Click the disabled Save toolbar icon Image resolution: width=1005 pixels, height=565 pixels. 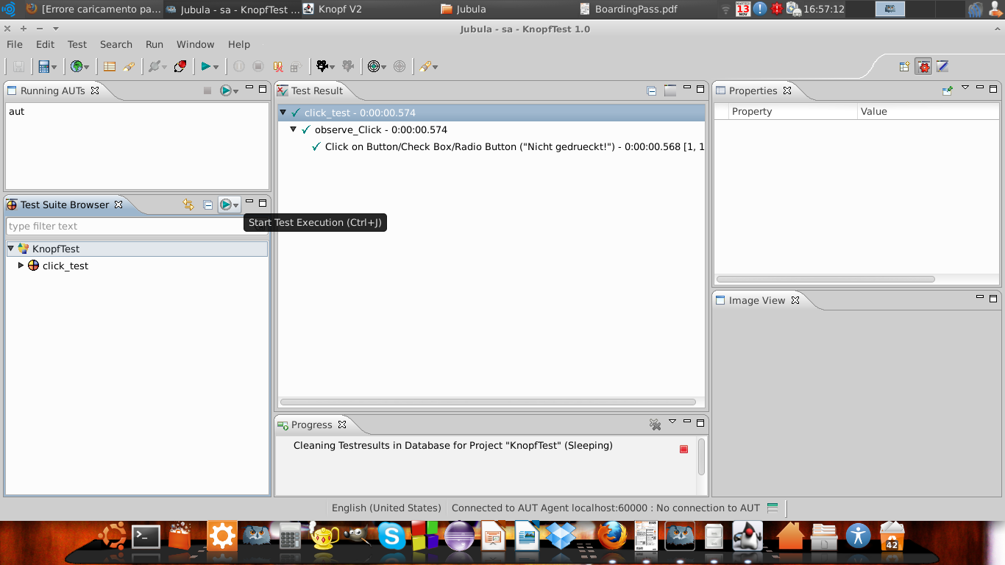[19, 66]
